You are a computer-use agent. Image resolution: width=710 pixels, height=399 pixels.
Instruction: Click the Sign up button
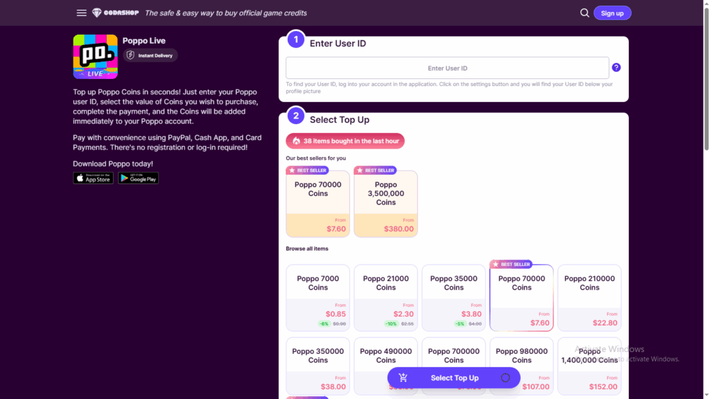tap(612, 13)
